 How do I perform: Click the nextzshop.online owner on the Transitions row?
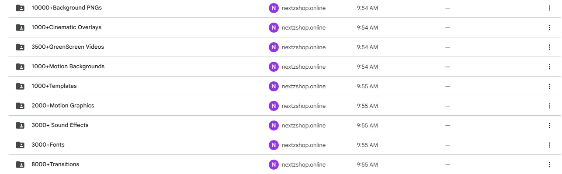tap(303, 164)
